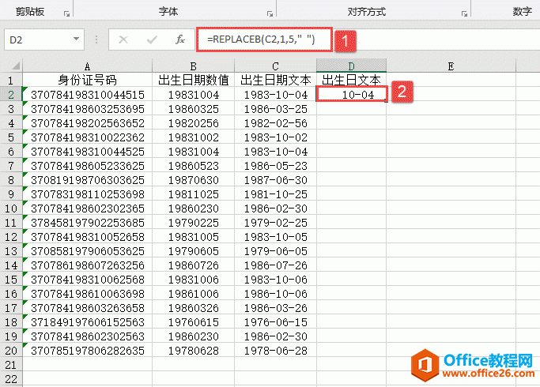Viewport: 540px width, 387px height.
Task: Open the Alignment group dialog launcher
Action: pos(464,13)
